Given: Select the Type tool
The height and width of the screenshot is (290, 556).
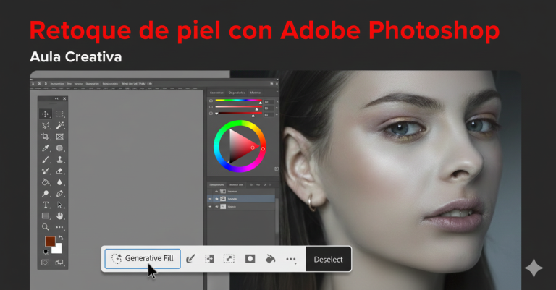Looking at the screenshot, I should [46, 205].
